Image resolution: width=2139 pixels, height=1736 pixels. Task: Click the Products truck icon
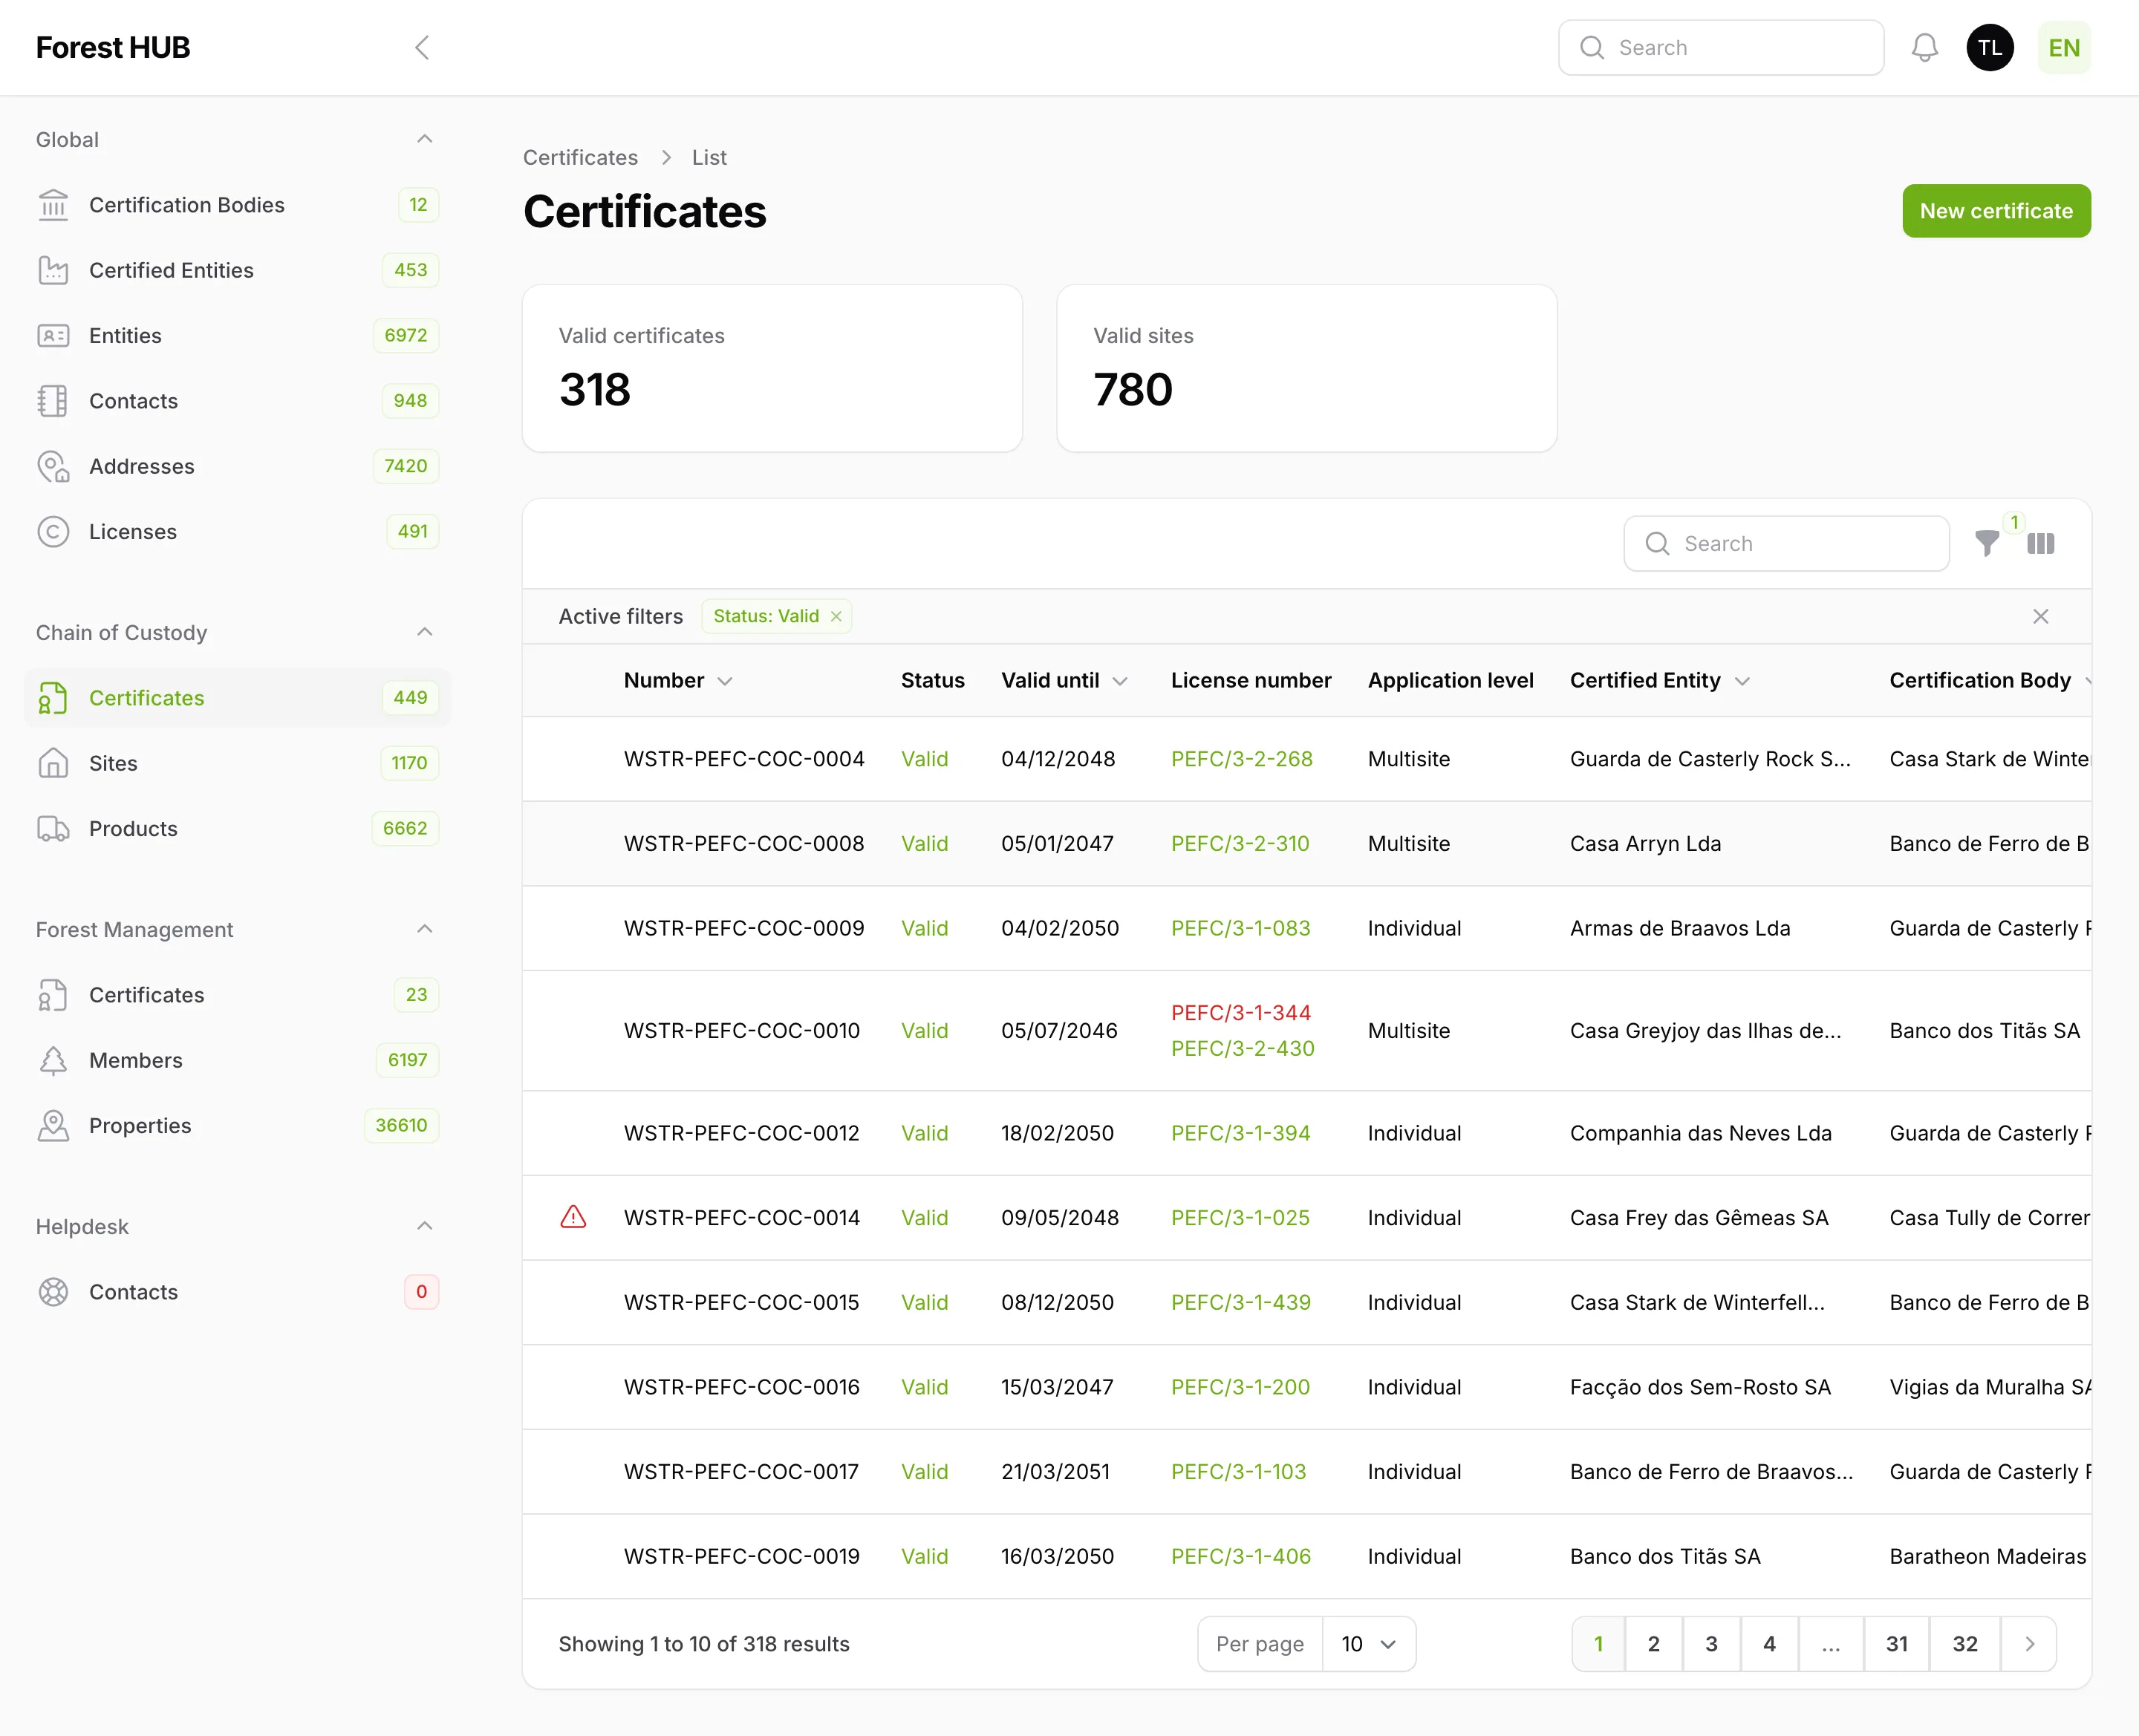click(x=53, y=829)
